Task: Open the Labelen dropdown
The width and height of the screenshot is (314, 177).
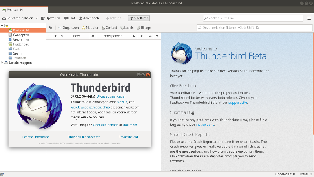Action: click(x=115, y=18)
